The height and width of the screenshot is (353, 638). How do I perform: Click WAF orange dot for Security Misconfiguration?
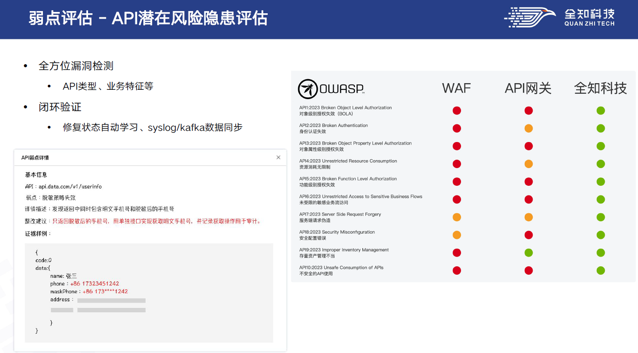pyautogui.click(x=457, y=235)
